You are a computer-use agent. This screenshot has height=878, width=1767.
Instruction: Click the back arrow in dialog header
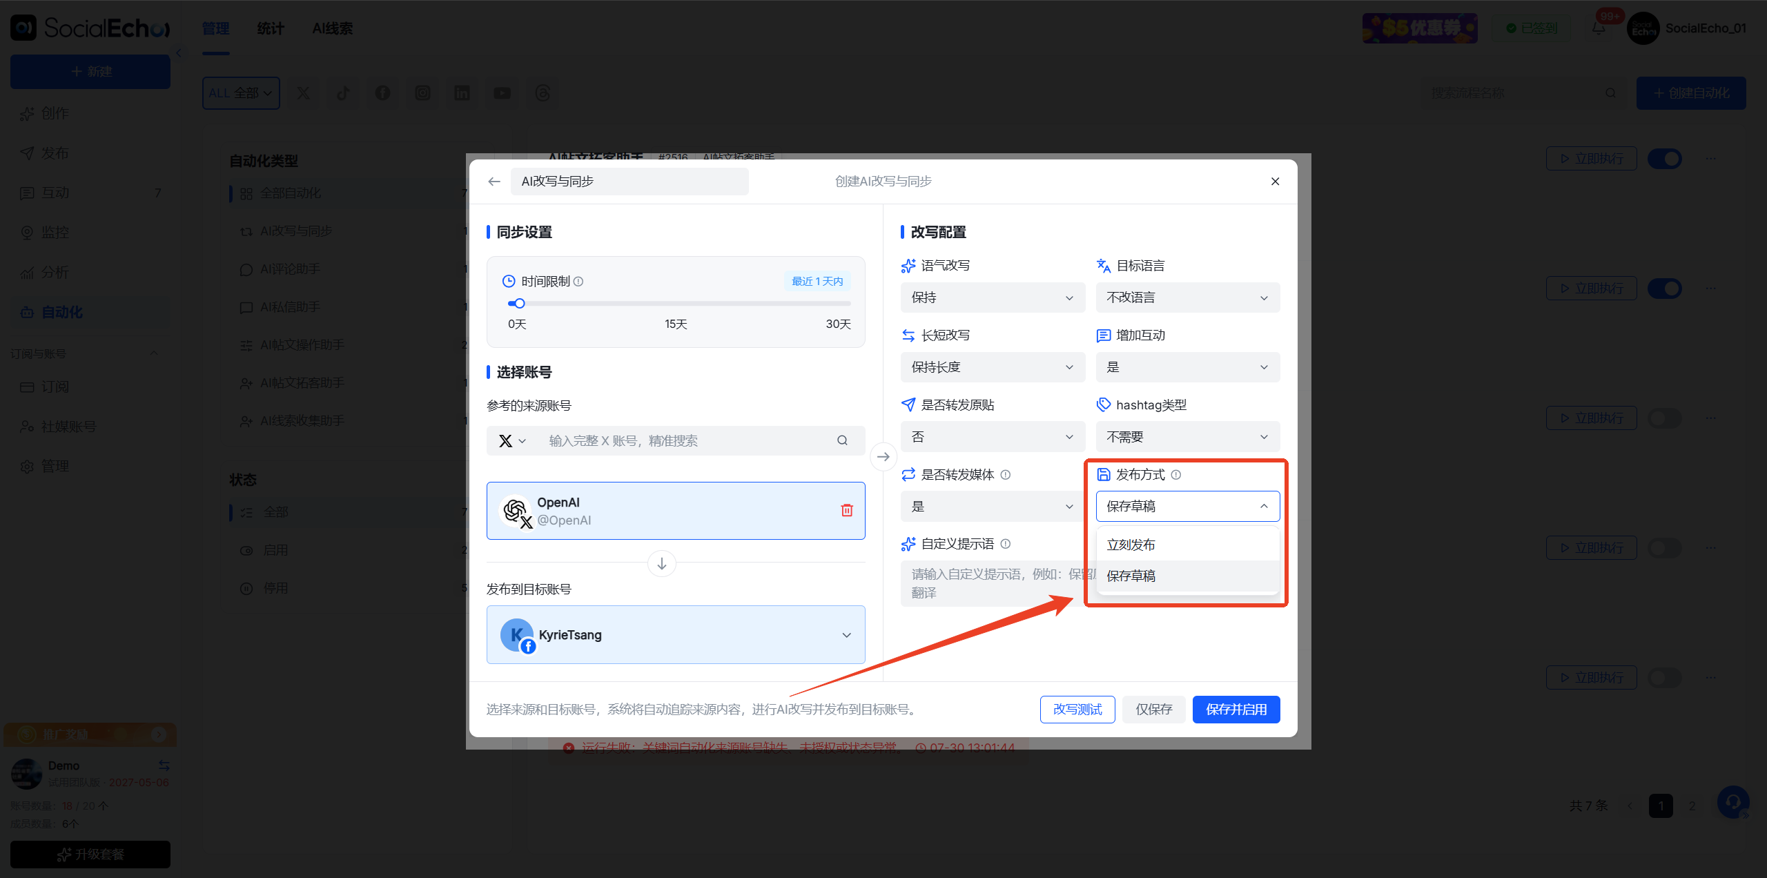coord(494,182)
